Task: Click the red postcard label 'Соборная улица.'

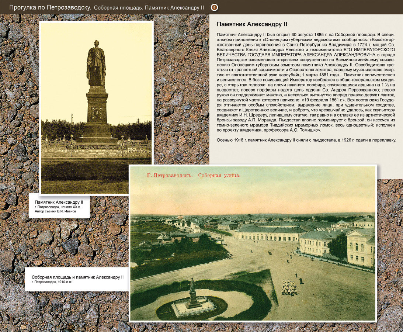Action: [219, 175]
